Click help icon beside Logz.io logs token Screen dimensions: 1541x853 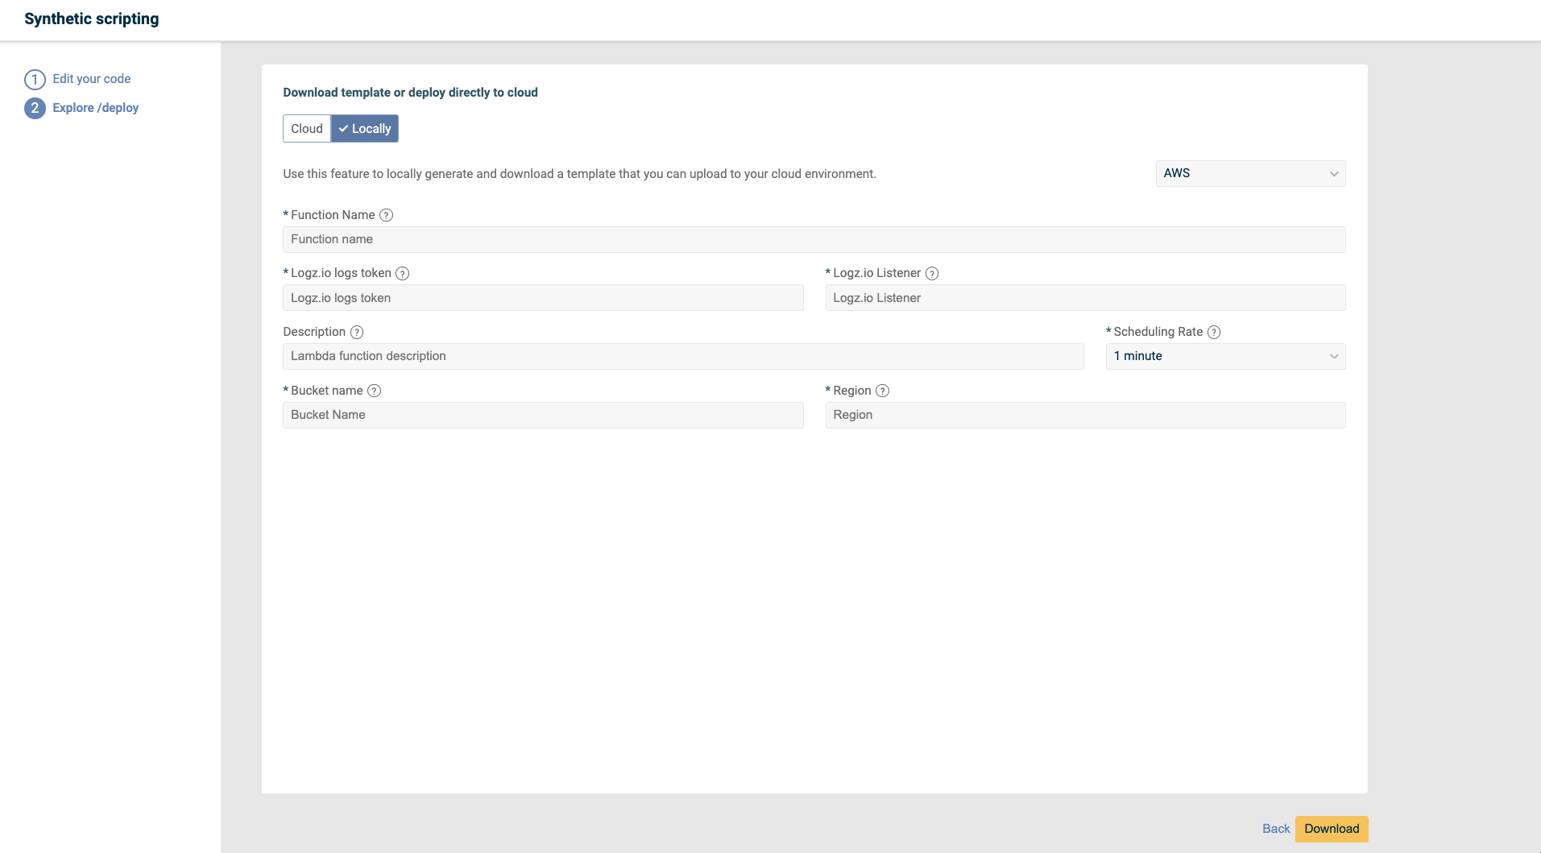tap(403, 274)
